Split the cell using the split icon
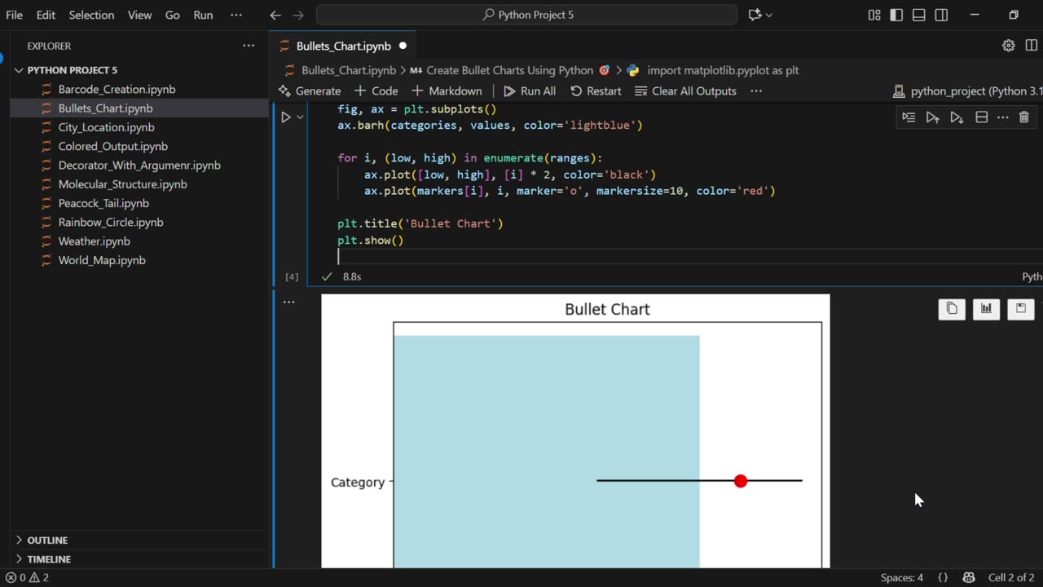Screen dimensions: 1043x587 [x=981, y=117]
